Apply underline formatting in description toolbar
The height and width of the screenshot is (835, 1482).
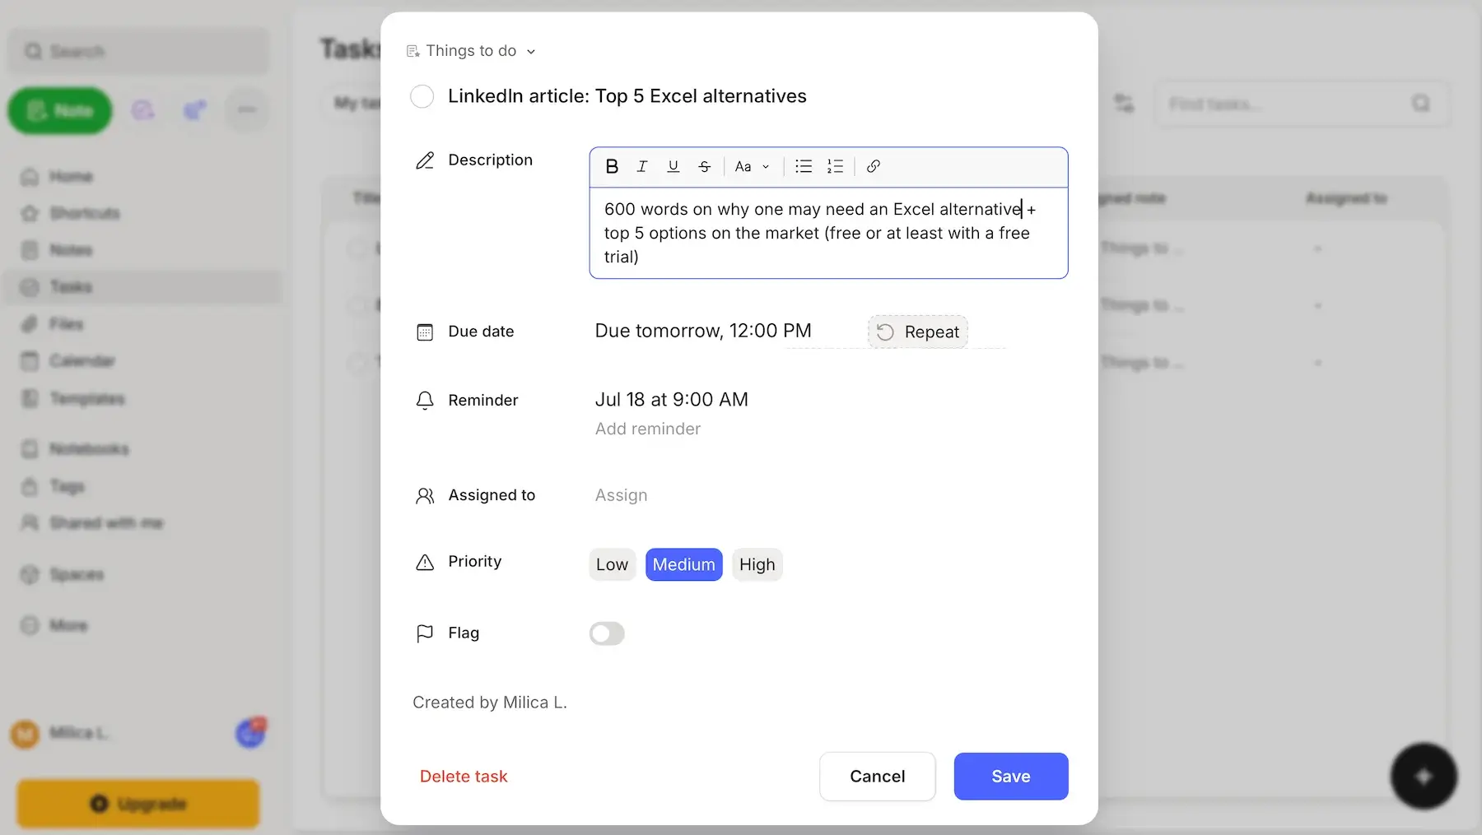(673, 166)
